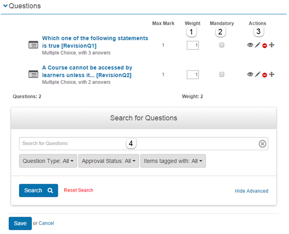Click the Reset Search link
This screenshot has width=289, height=234.
(78, 190)
